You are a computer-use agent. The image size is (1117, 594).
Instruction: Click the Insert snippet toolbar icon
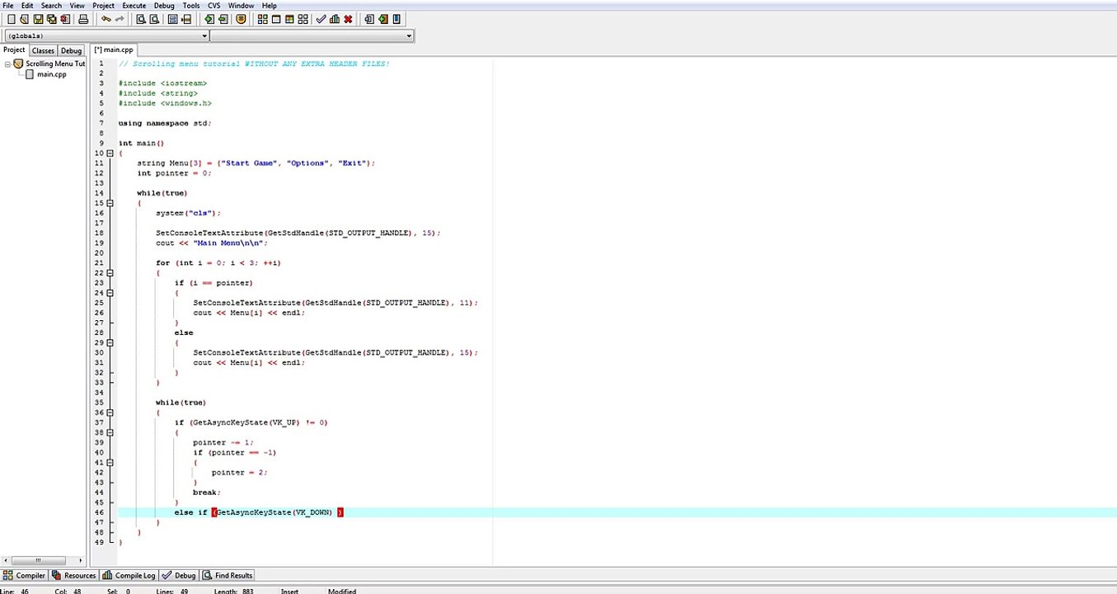369,19
